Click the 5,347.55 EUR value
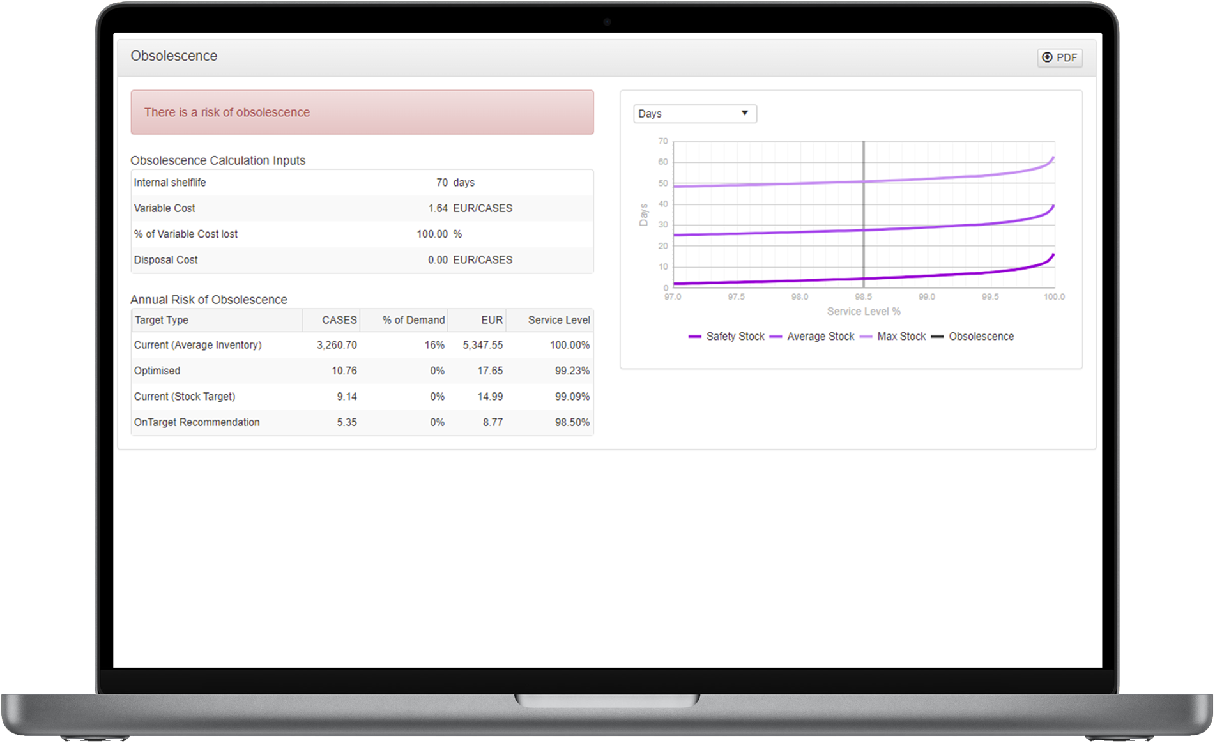This screenshot has width=1215, height=743. click(x=483, y=345)
